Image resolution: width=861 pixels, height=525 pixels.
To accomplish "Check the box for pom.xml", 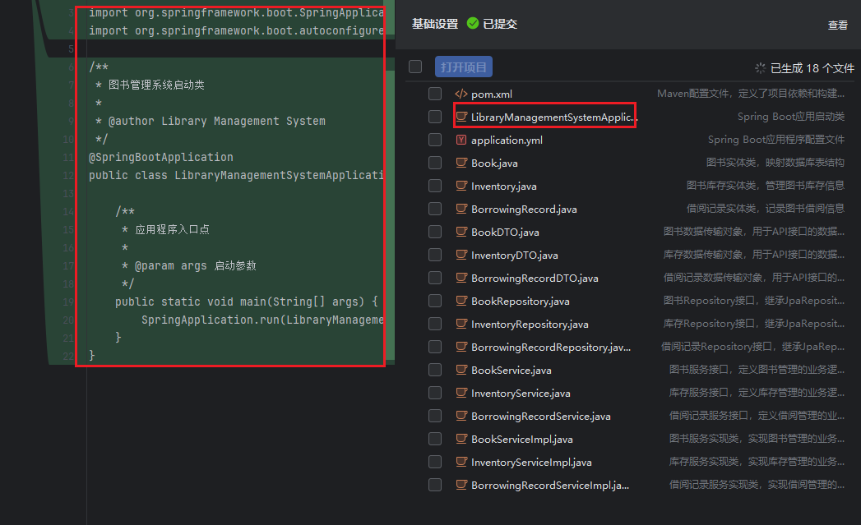I will (435, 94).
